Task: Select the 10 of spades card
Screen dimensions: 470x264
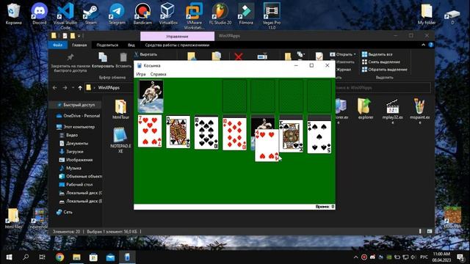Action: (x=206, y=133)
